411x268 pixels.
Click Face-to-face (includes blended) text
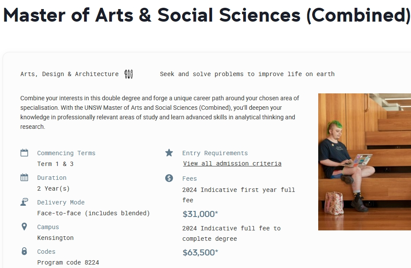coord(94,213)
